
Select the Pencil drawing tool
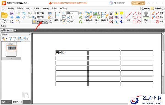click(x=153, y=13)
